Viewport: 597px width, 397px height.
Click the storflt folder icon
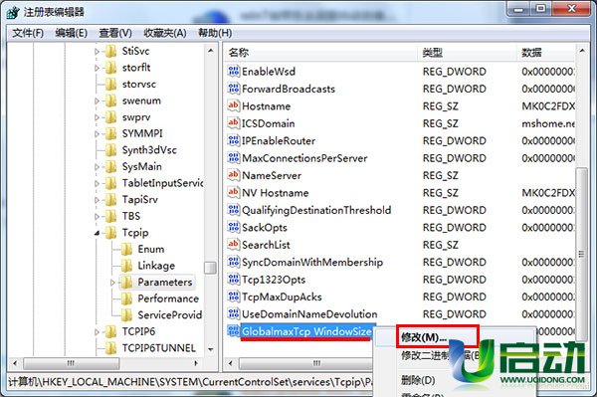pos(110,68)
